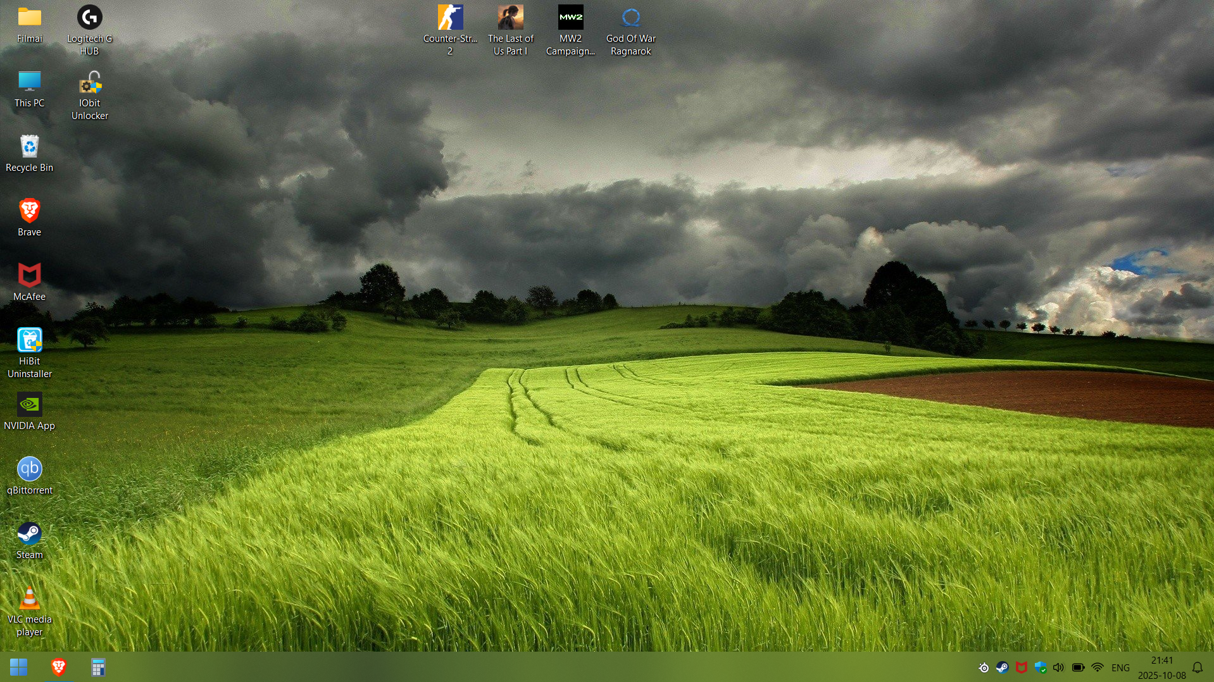
Task: Select the Steam desktop shortcut
Action: tap(29, 541)
